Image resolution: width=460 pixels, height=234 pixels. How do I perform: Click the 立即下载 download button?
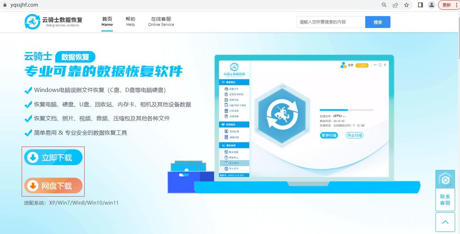pyautogui.click(x=53, y=157)
